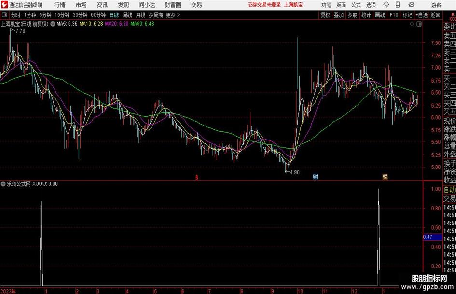Image resolution: width=456 pixels, height=294 pixels.
Task: Open the 行情 menu
Action: (60, 5)
